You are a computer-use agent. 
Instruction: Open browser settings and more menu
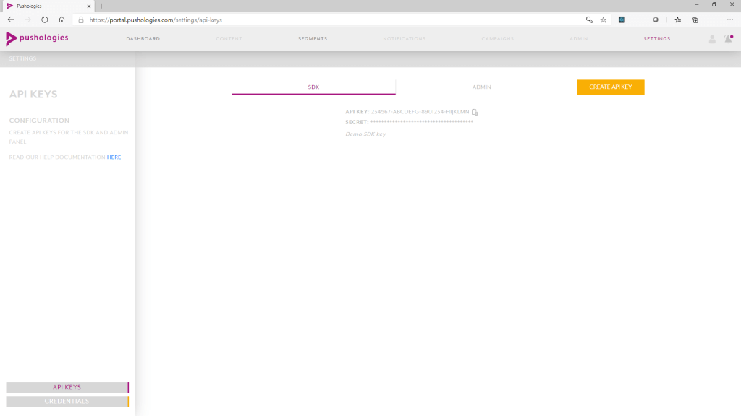coord(730,19)
